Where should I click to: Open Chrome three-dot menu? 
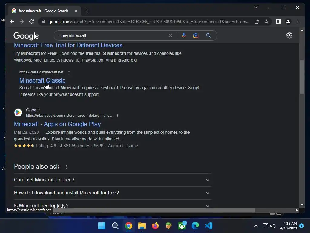point(298,22)
